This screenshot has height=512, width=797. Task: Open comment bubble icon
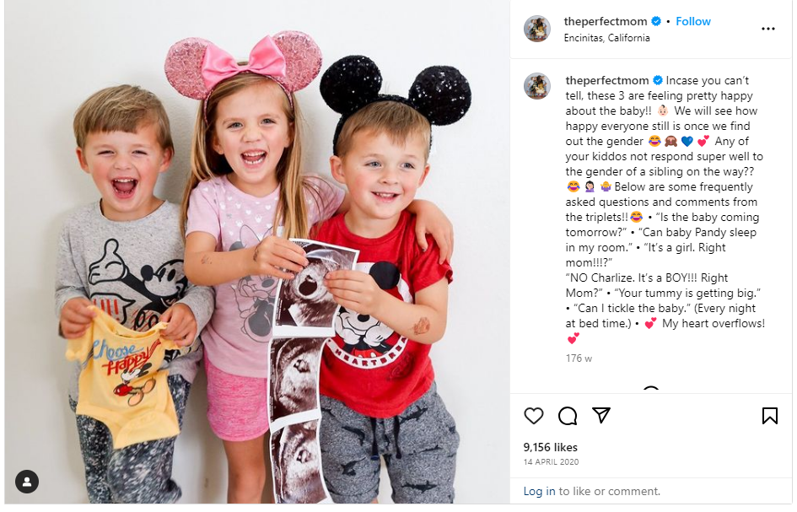pyautogui.click(x=568, y=416)
